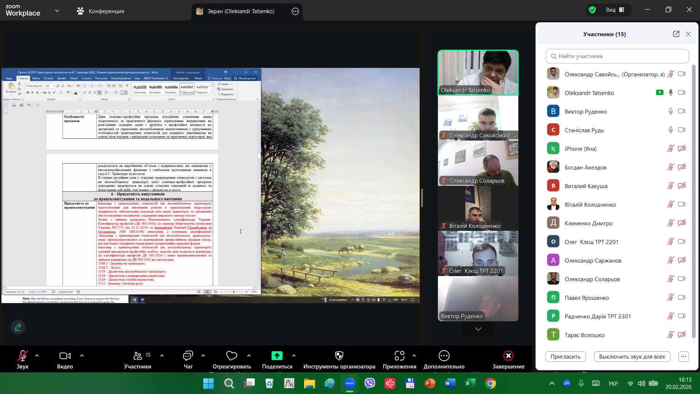The width and height of the screenshot is (700, 394).
Task: Click the annotation pencil icon
Action: [x=18, y=327]
